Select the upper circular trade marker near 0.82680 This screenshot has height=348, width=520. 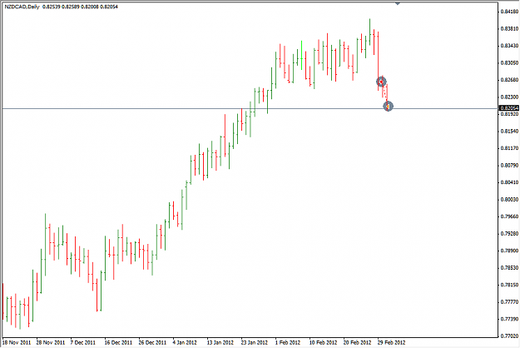click(382, 82)
